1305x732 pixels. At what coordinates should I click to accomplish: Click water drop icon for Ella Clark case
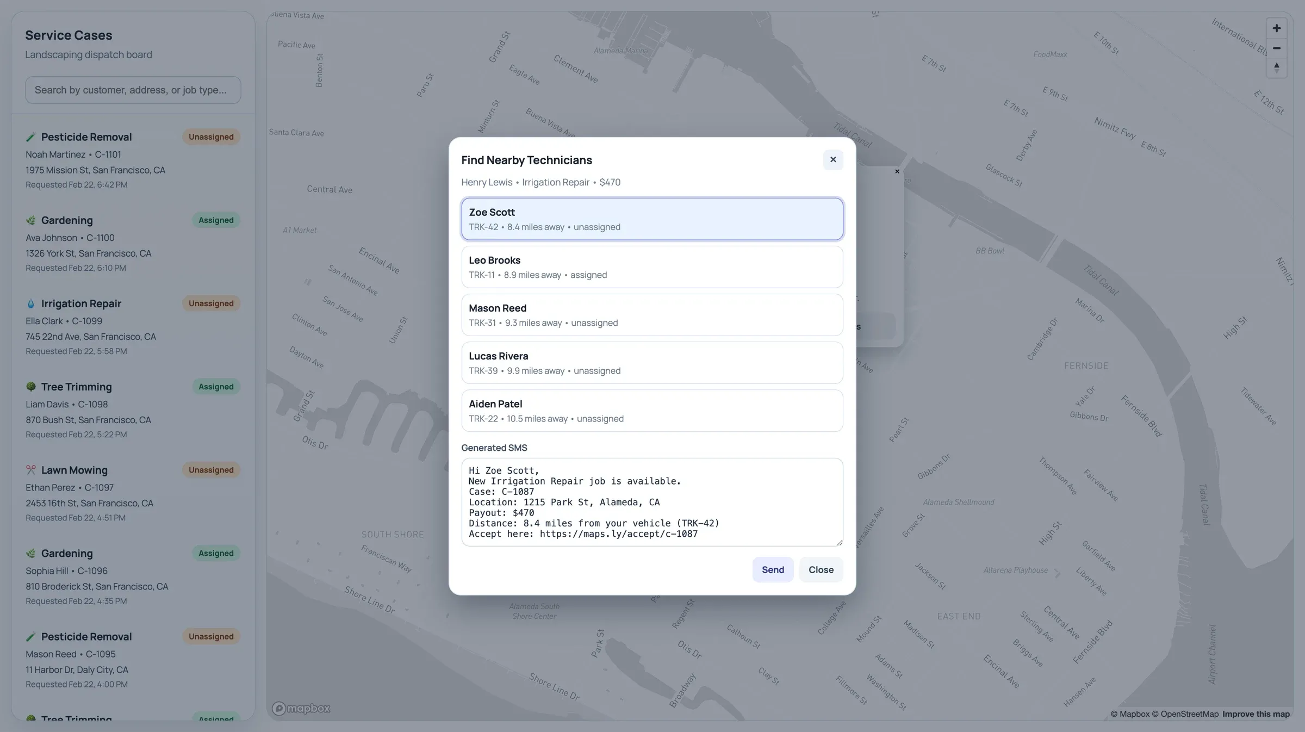[x=31, y=303]
